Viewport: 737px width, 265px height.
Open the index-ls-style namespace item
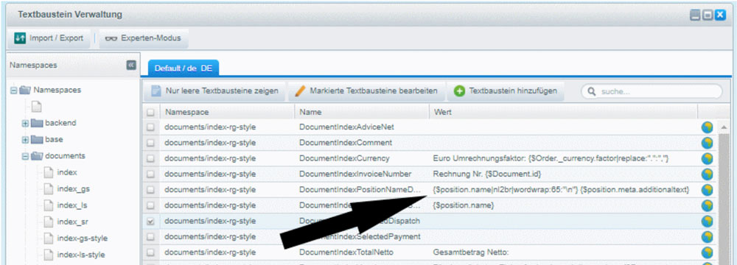pyautogui.click(x=74, y=255)
